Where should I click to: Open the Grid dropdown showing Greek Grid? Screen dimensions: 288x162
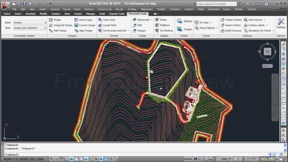coord(30,28)
